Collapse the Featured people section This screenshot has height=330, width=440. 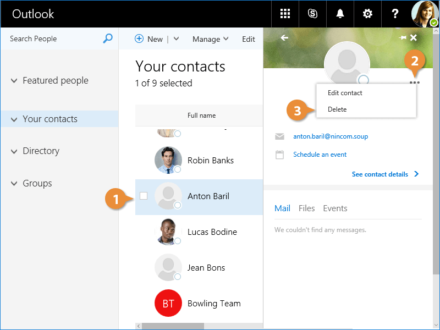[14, 81]
